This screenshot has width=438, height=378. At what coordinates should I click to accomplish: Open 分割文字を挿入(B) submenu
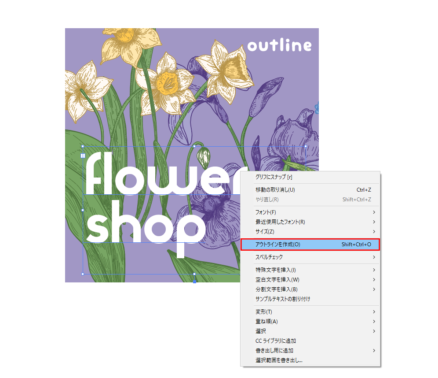click(x=310, y=289)
